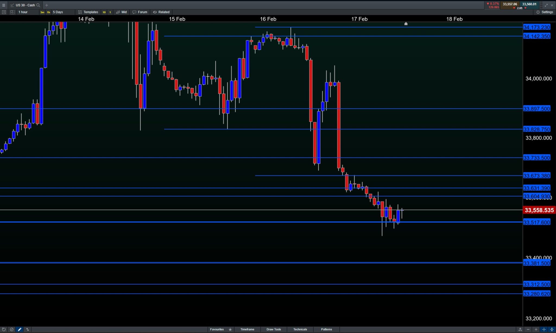
Task: Open the hamburger menu at top-left
Action: pos(4,5)
